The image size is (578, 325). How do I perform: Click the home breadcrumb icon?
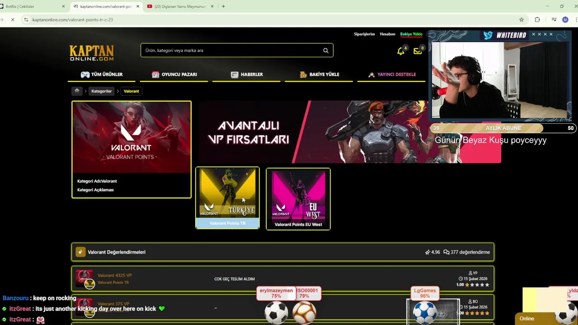tap(77, 91)
